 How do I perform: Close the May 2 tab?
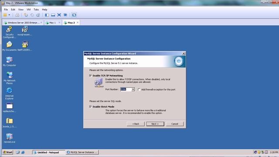coord(78,22)
